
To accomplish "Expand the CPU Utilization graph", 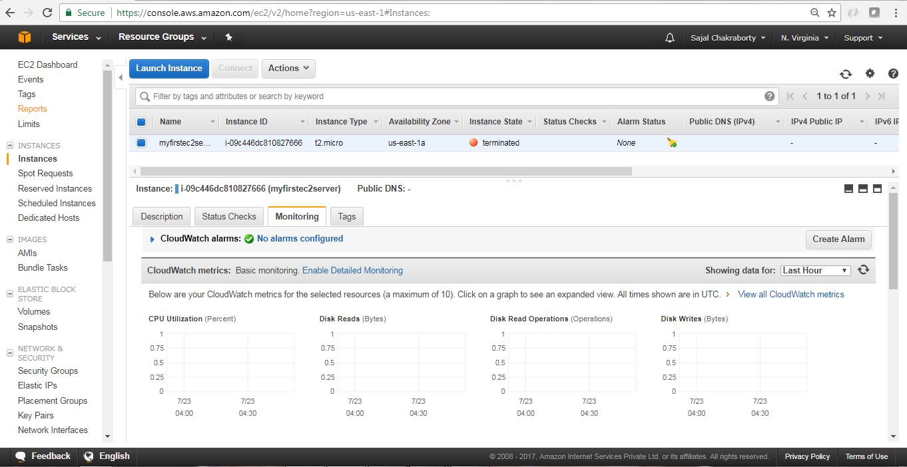I will [223, 363].
